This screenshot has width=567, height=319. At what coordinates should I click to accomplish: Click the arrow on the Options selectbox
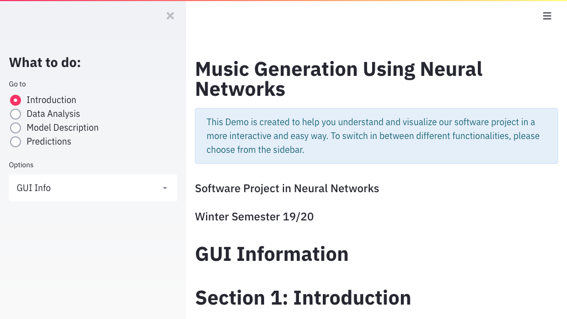click(x=165, y=188)
